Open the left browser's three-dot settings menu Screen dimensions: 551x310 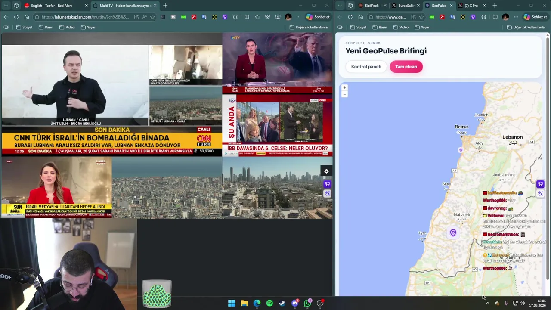point(298,17)
